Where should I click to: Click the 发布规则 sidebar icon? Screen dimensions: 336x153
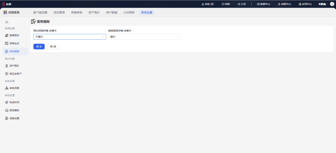[7, 52]
